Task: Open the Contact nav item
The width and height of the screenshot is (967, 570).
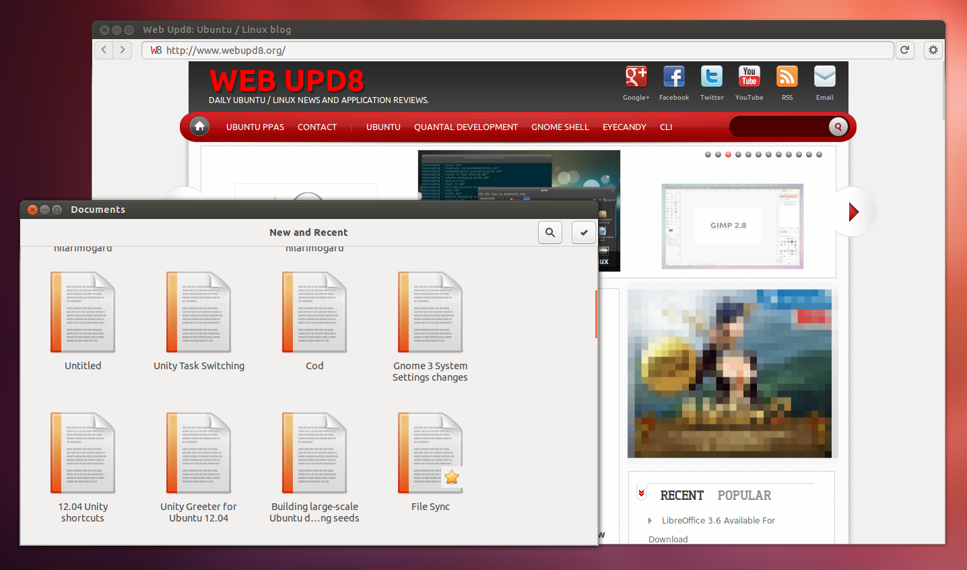Action: [x=317, y=127]
